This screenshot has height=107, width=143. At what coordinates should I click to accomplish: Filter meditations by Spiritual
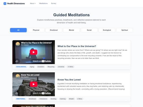point(124,30)
